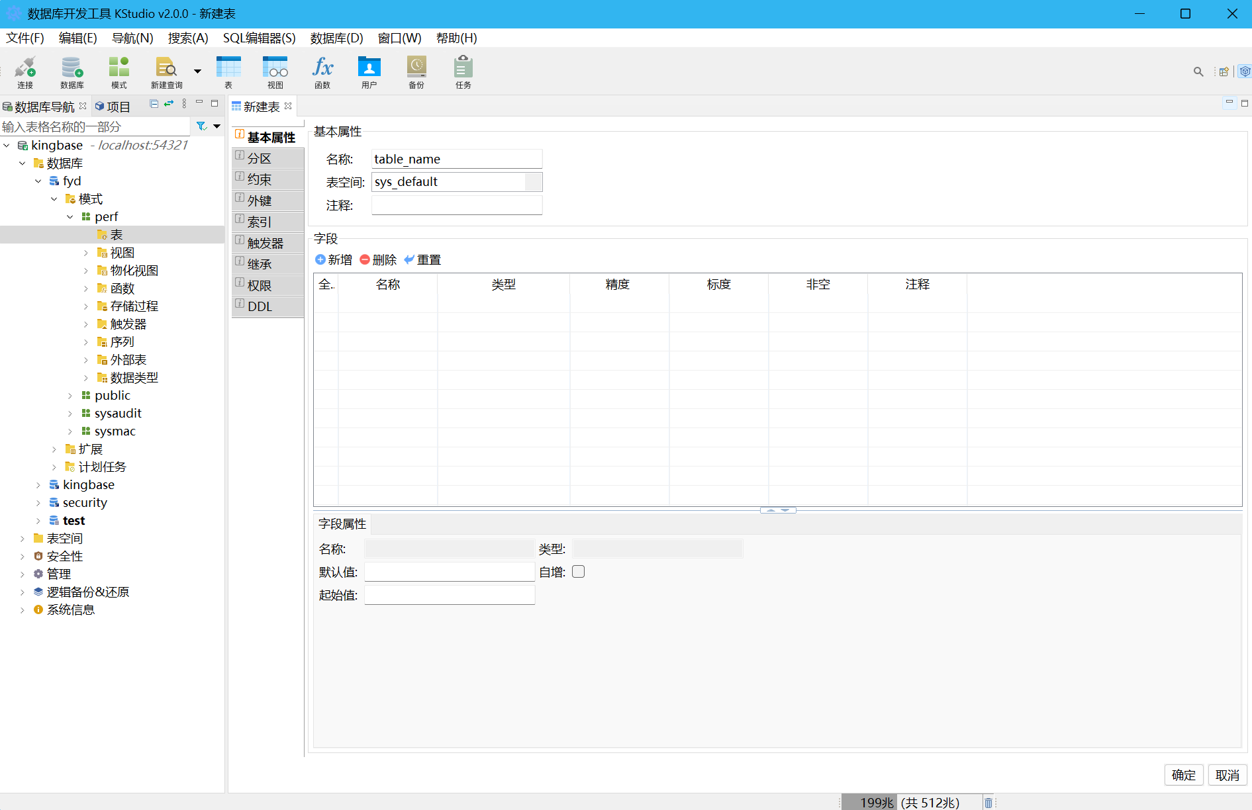Click the 新建查询 (new query) toolbar icon
1252x810 pixels.
(x=166, y=71)
